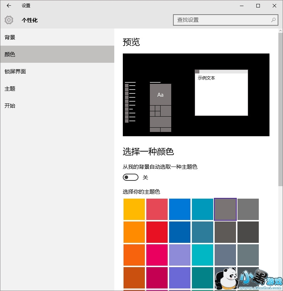This screenshot has width=283, height=291.
Task: Close the 设置 window
Action: click(x=274, y=6)
